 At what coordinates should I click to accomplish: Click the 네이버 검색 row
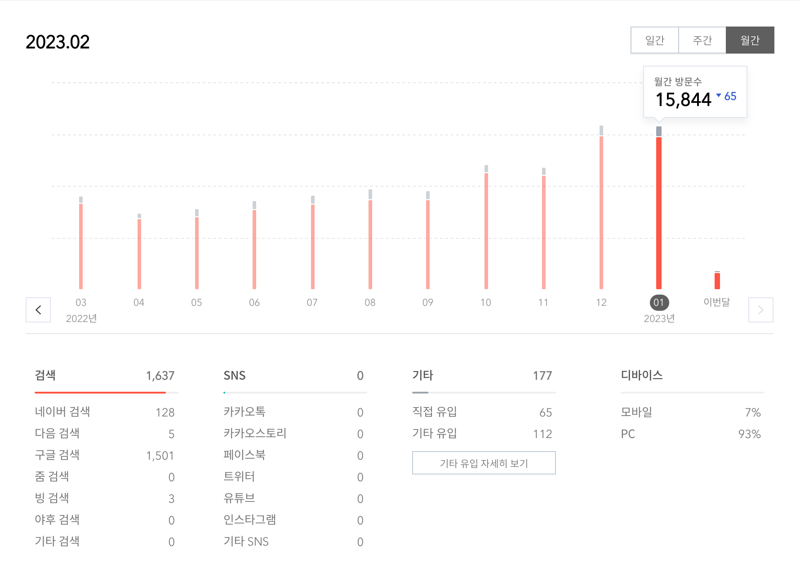[x=105, y=412]
